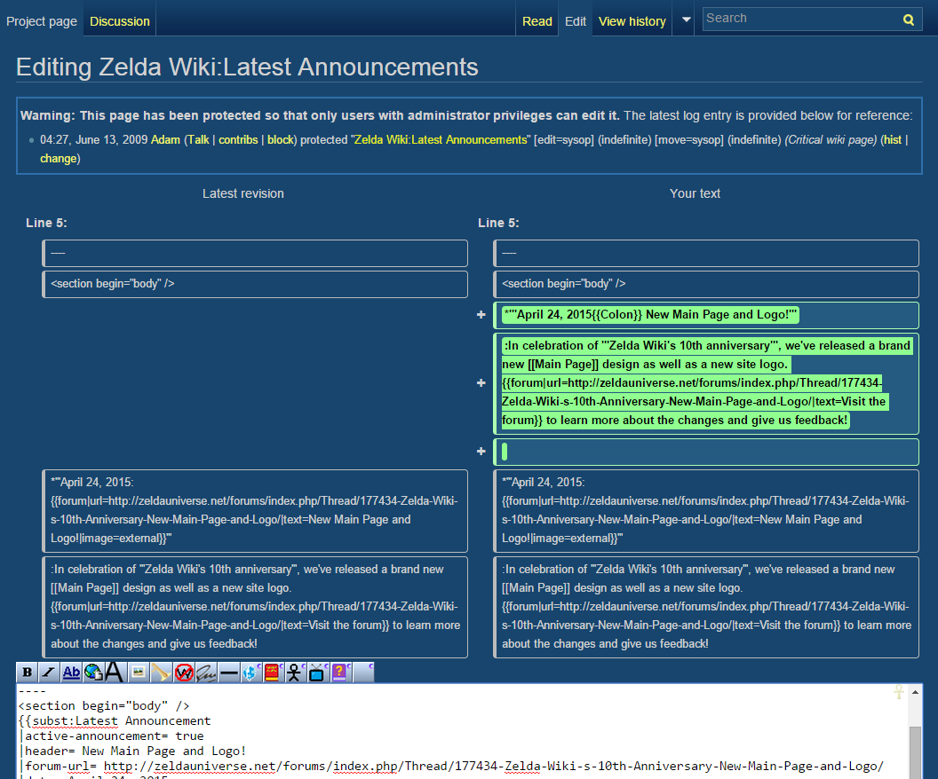Click the block link in log entry

coord(280,140)
